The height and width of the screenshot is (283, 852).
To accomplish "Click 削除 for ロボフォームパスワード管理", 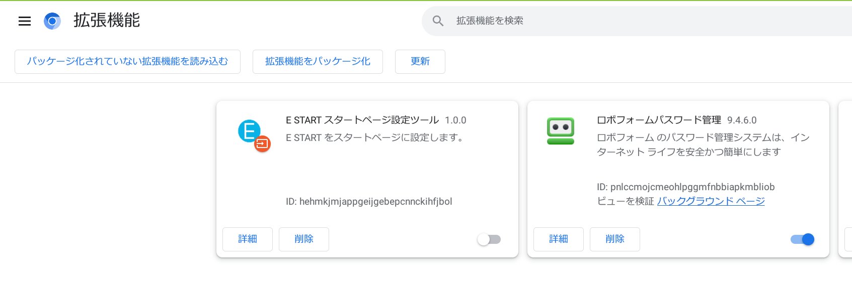I will pyautogui.click(x=615, y=239).
